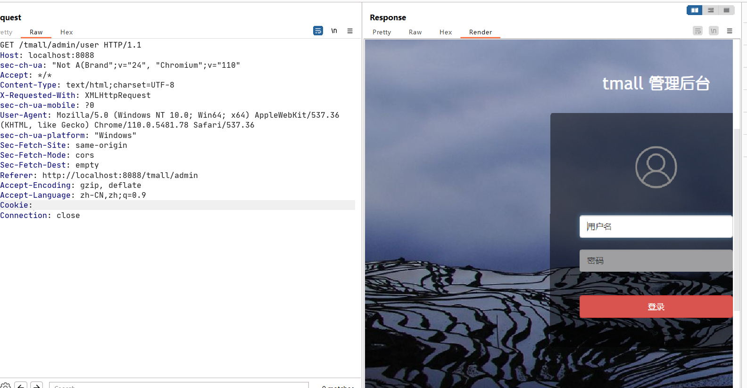Toggle word wrap in the Request editor
The image size is (747, 388).
pyautogui.click(x=318, y=31)
